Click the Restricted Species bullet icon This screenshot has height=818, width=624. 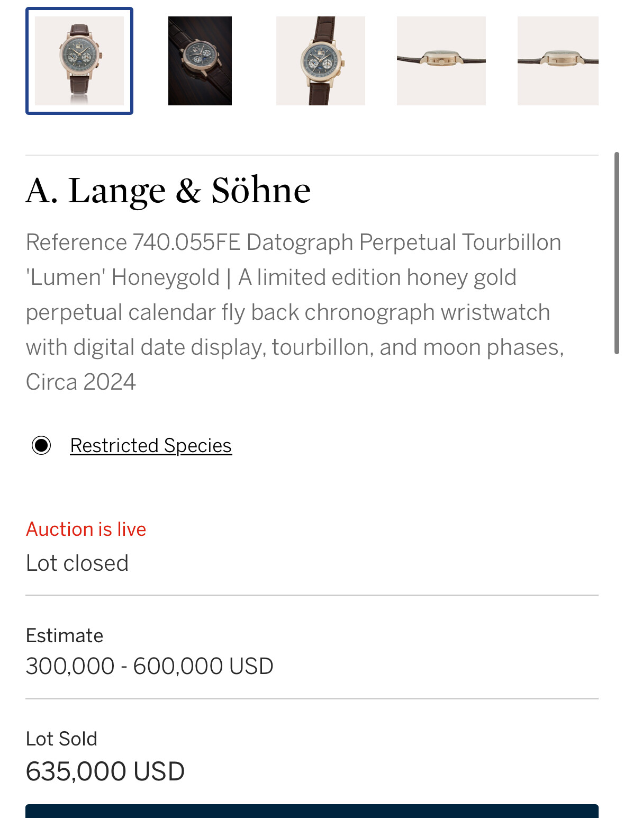[41, 445]
